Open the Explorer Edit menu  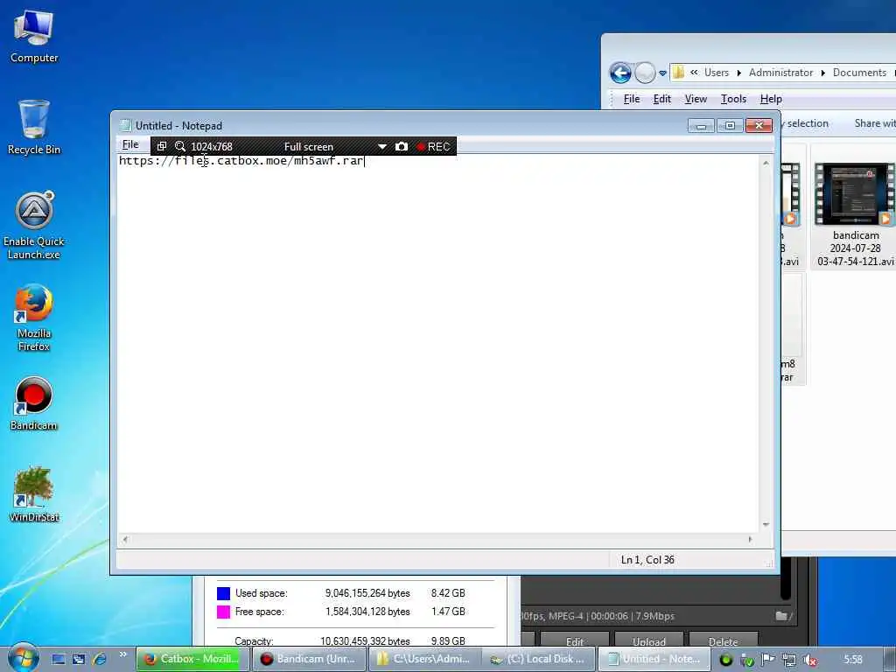click(661, 99)
